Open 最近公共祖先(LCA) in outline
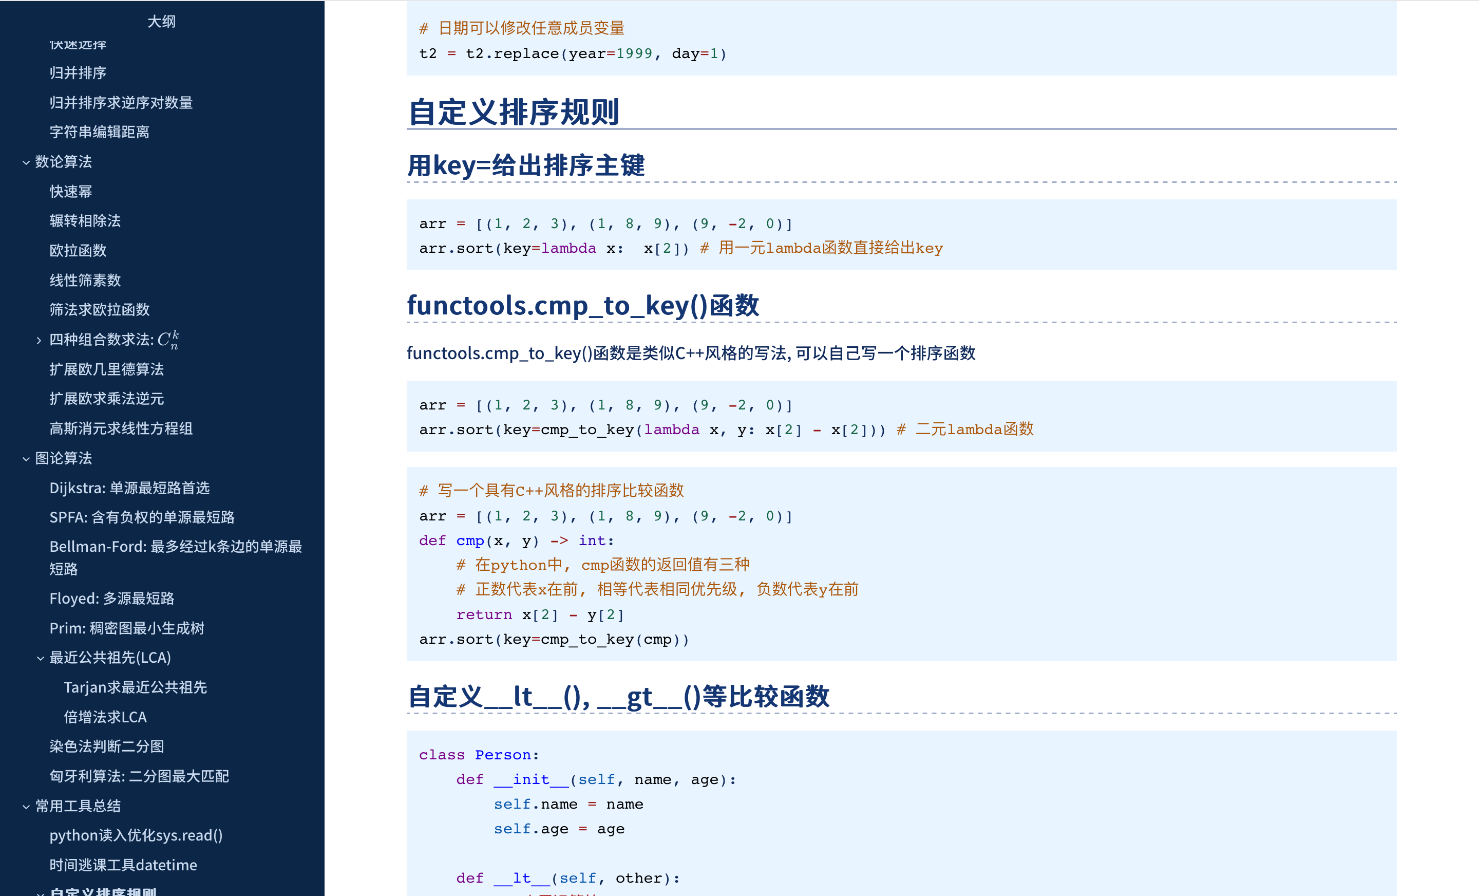Image resolution: width=1479 pixels, height=896 pixels. pos(110,658)
